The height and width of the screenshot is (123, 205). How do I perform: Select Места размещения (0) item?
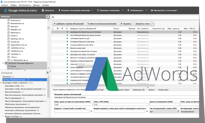point(15,98)
